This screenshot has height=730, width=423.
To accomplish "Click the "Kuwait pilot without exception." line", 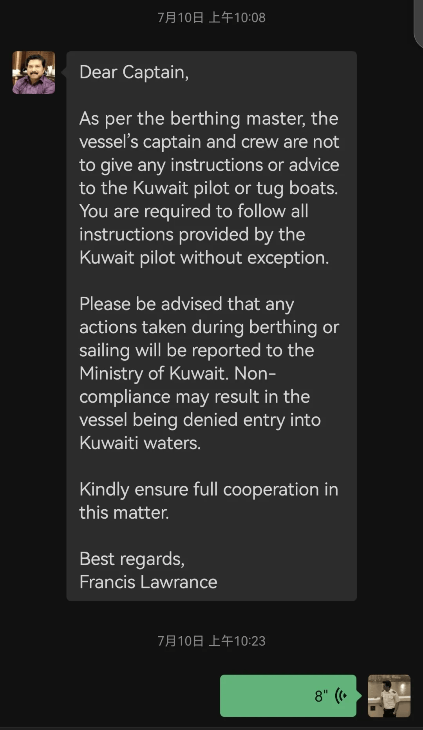I will tap(204, 258).
